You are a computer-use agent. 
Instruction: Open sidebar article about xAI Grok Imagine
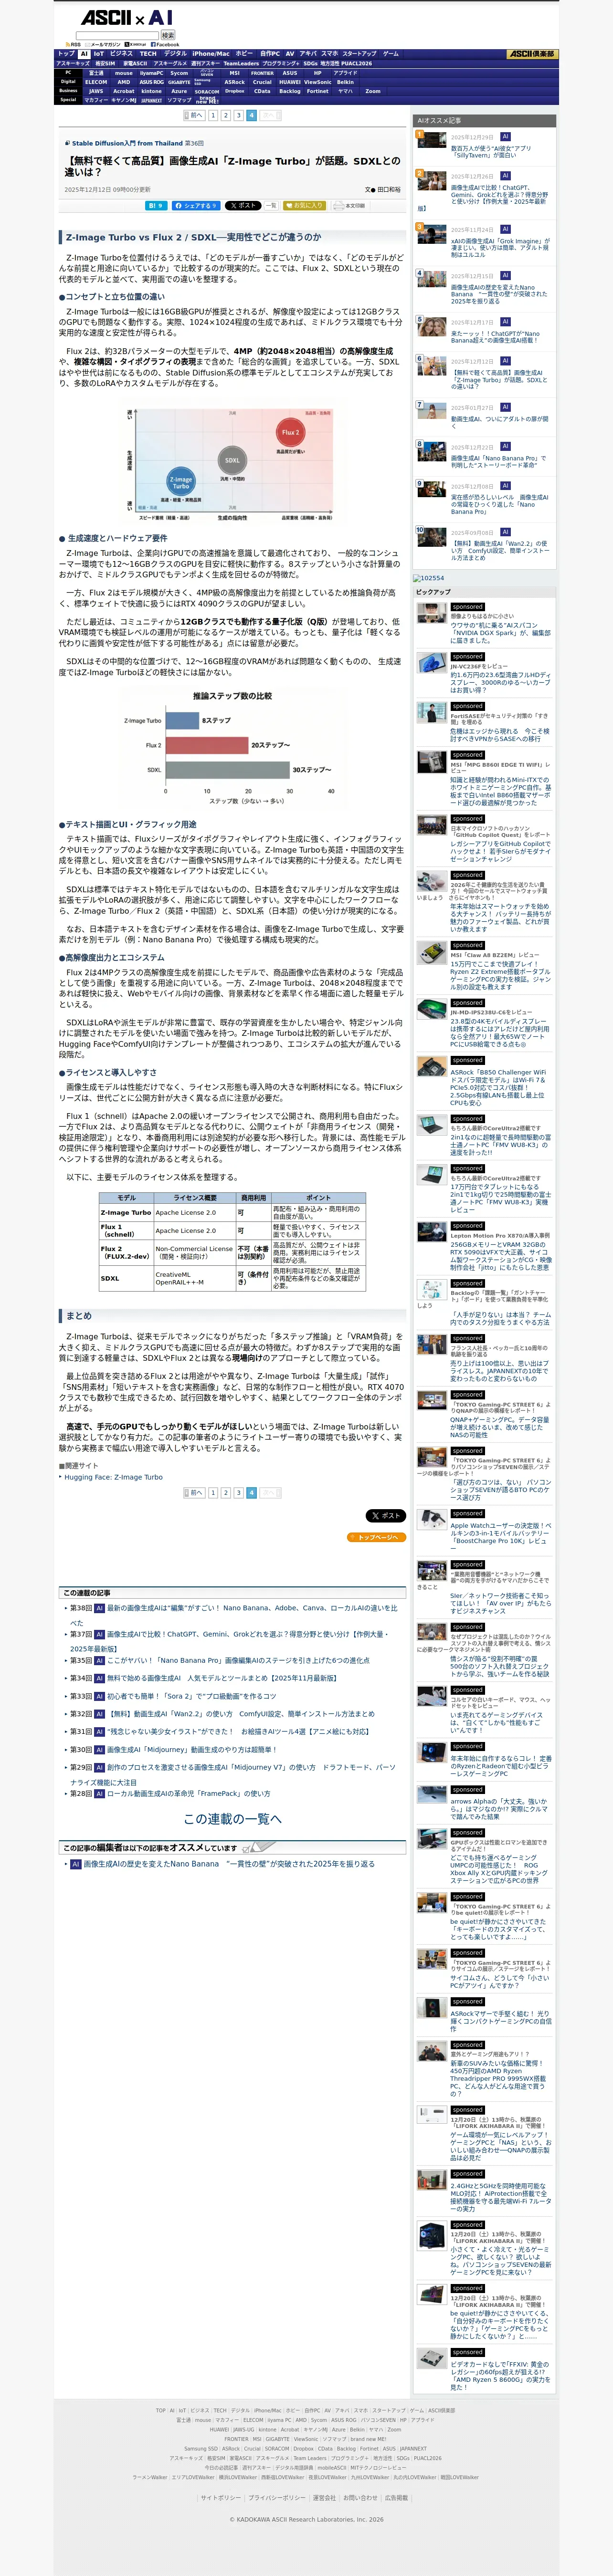coord(500,247)
